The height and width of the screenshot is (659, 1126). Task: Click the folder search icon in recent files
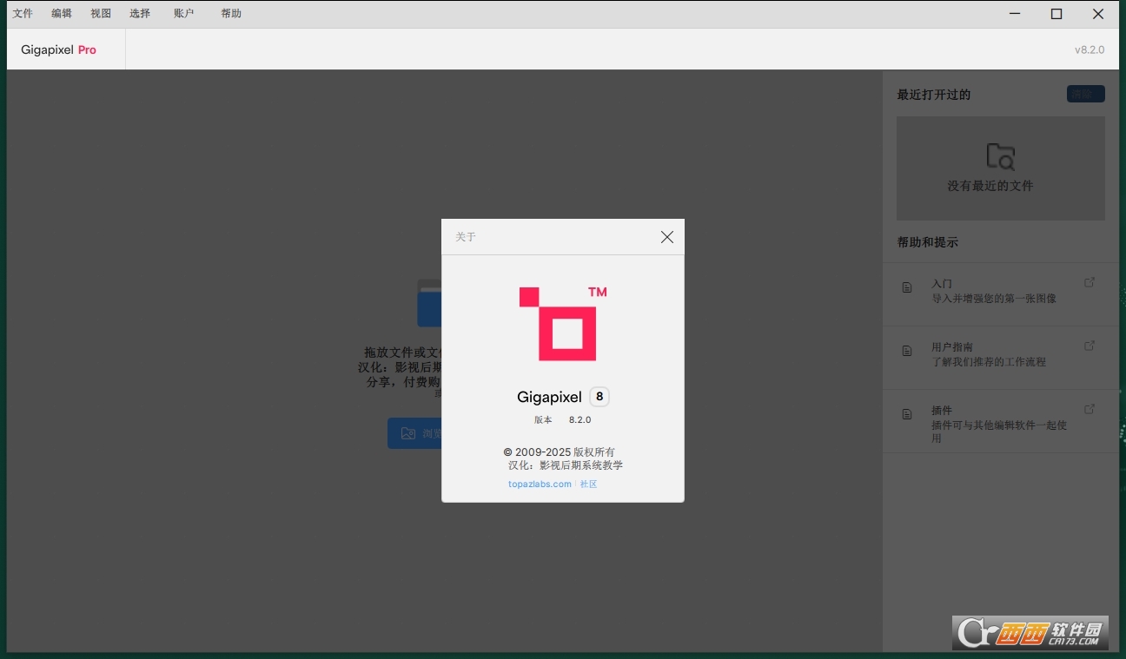1001,157
